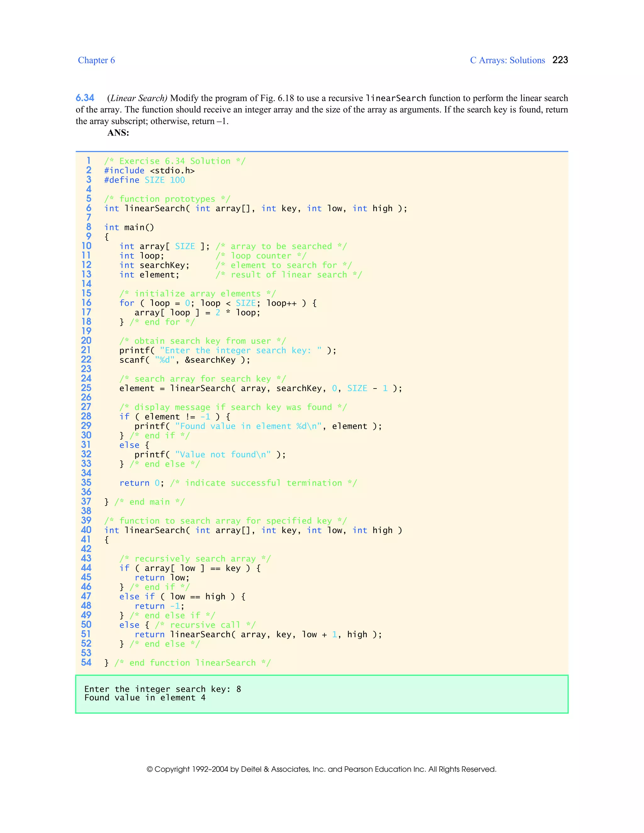Click page number 223
This screenshot has width=644, height=833.
tap(560, 60)
